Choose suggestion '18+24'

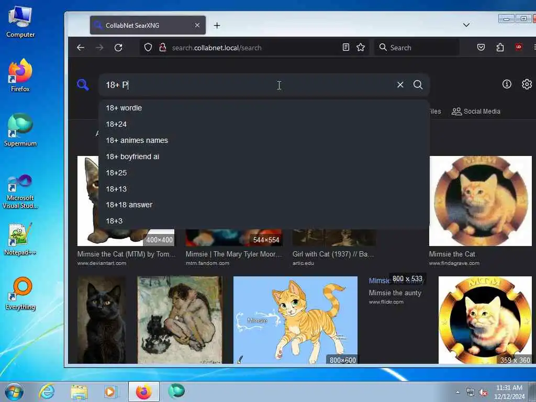(264, 124)
